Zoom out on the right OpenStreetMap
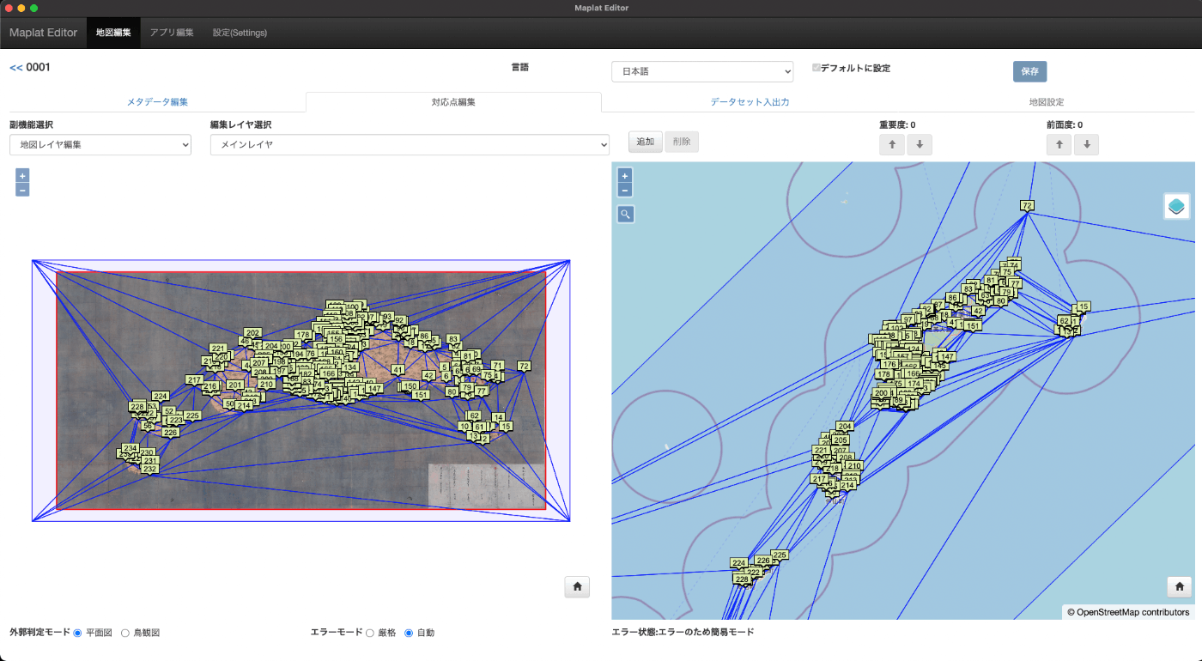Screen dimensions: 1202x661 click(x=625, y=190)
